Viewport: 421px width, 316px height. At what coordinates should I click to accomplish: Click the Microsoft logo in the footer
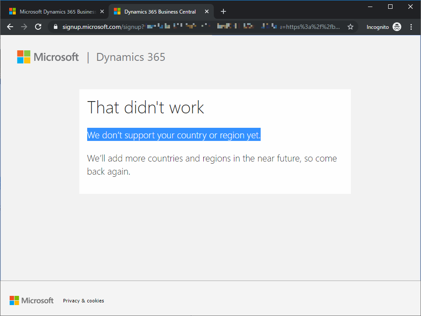[32, 300]
